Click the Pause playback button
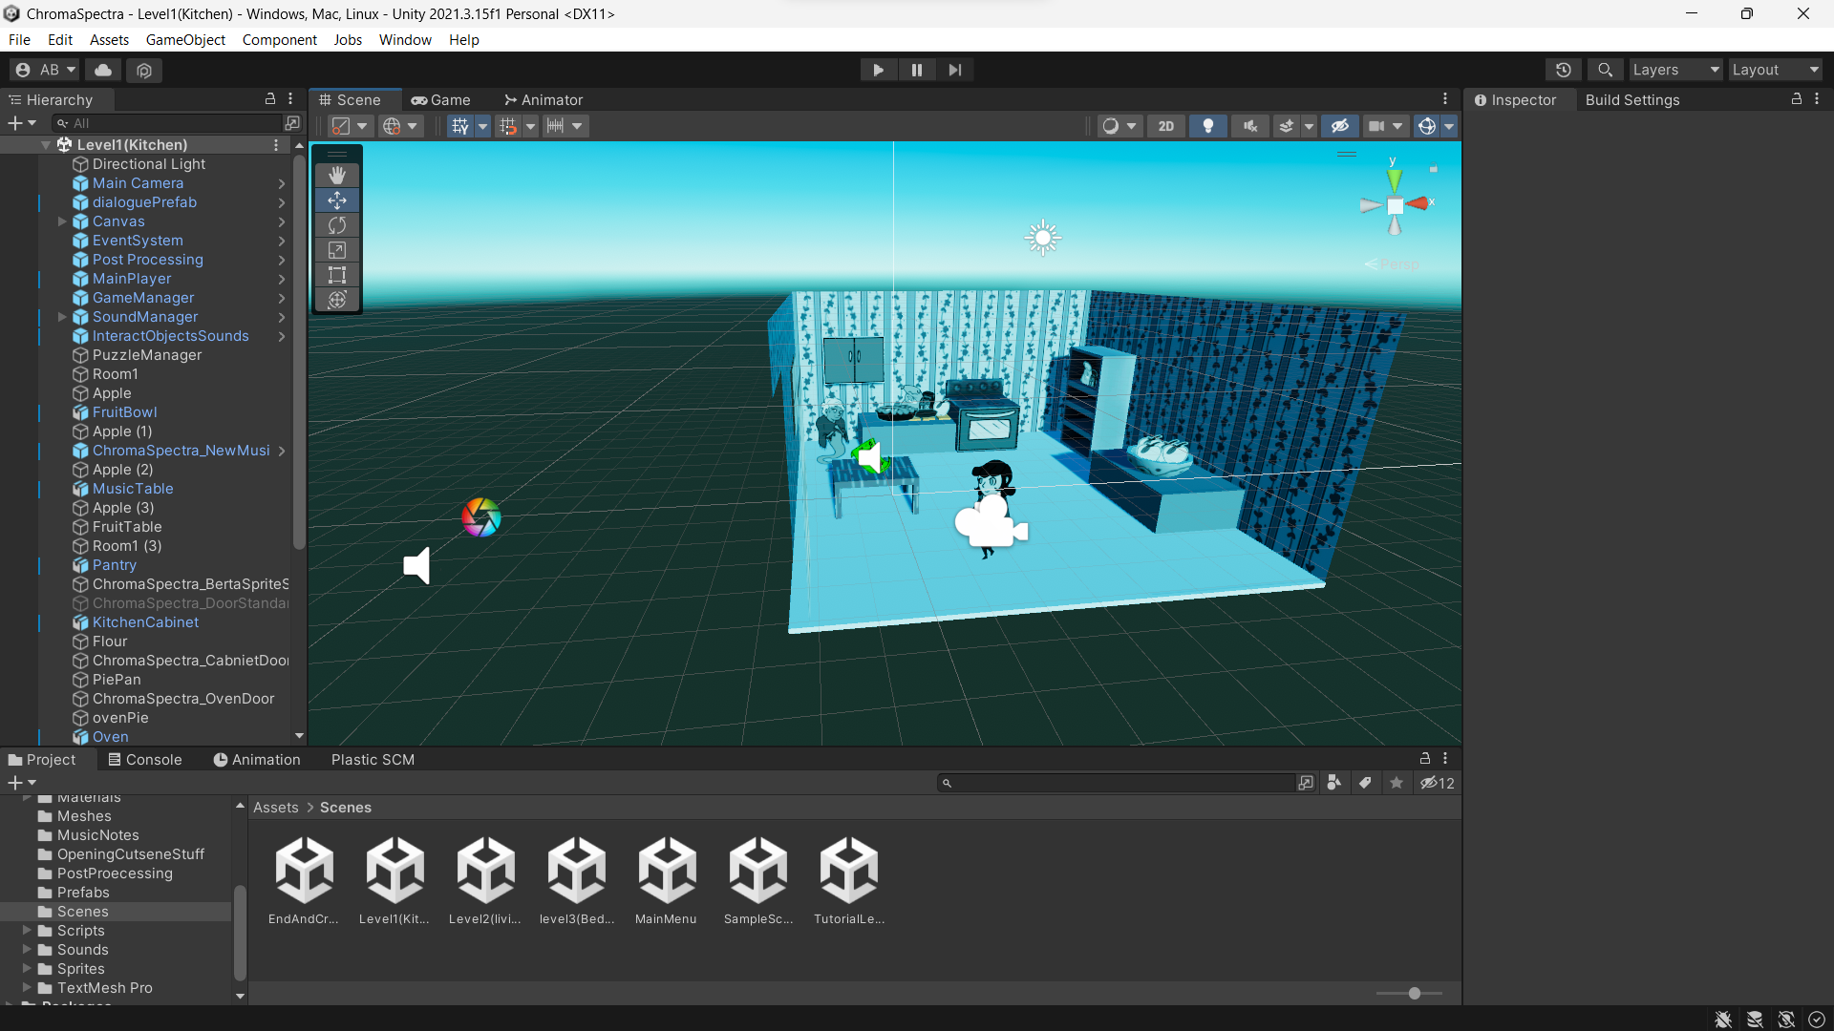1834x1031 pixels. tap(916, 70)
